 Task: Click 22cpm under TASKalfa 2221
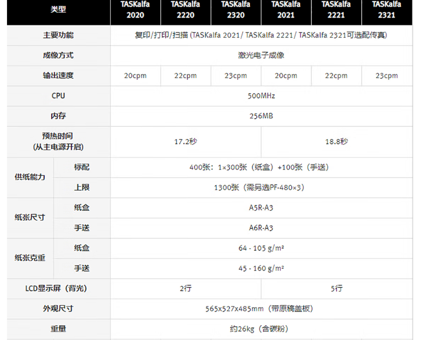pos(336,76)
